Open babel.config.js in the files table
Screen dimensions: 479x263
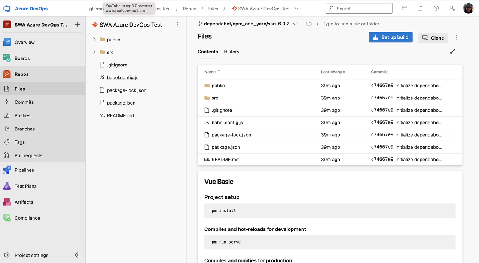coord(227,123)
